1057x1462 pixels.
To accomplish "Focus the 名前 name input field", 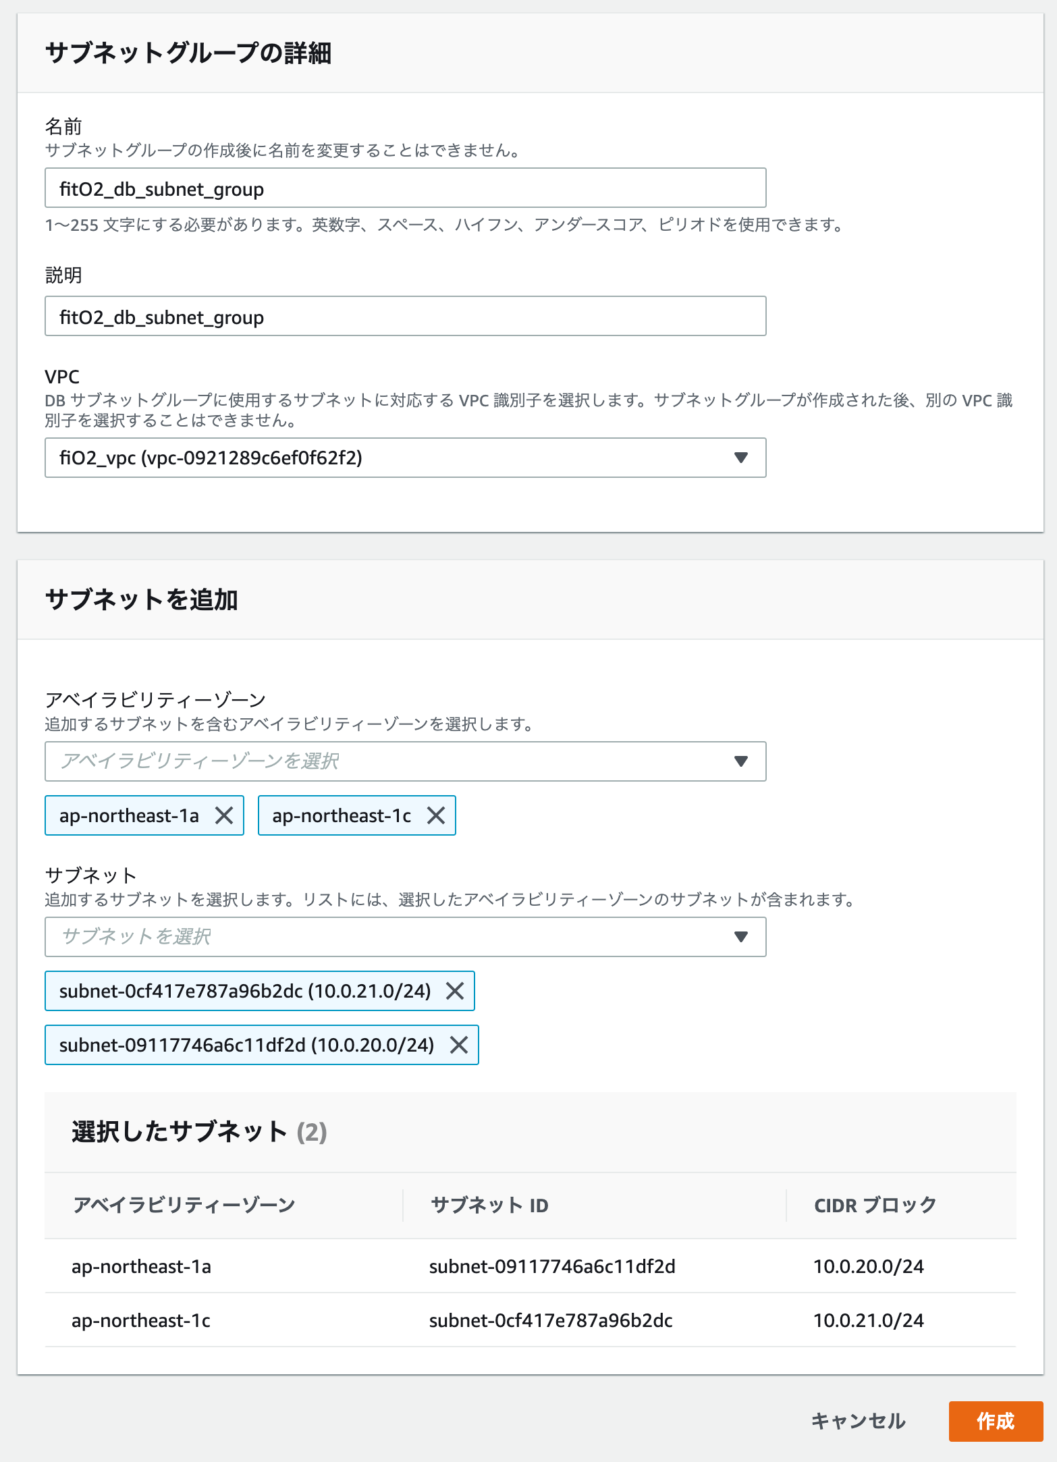I will tap(405, 188).
